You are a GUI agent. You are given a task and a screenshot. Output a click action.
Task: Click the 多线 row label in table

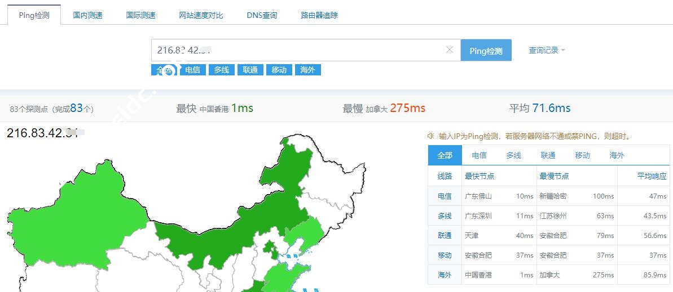[445, 216]
